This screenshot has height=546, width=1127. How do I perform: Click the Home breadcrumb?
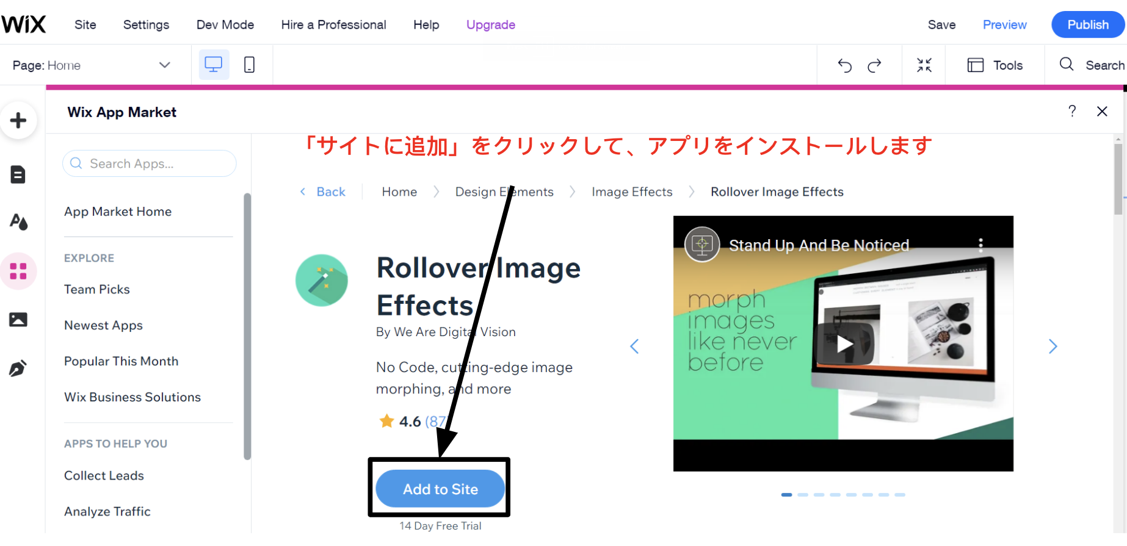coord(399,192)
